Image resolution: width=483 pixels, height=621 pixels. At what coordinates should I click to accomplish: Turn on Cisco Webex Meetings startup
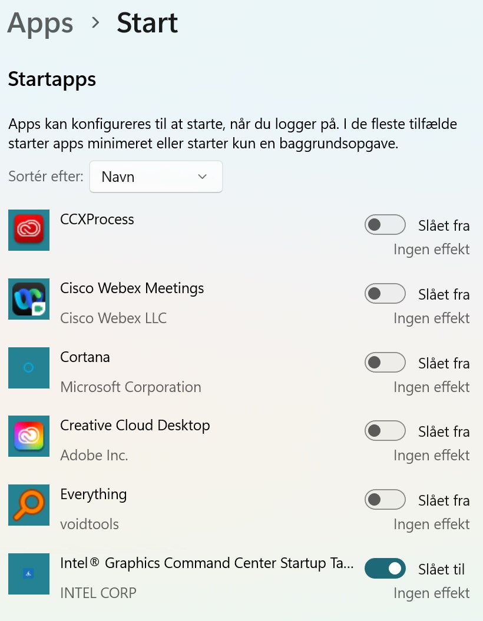(x=385, y=294)
